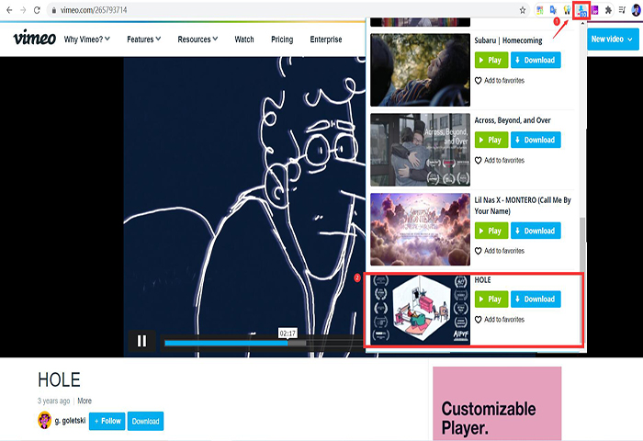The image size is (643, 441).
Task: Go to Vimeo home via logo
Action: [35, 39]
